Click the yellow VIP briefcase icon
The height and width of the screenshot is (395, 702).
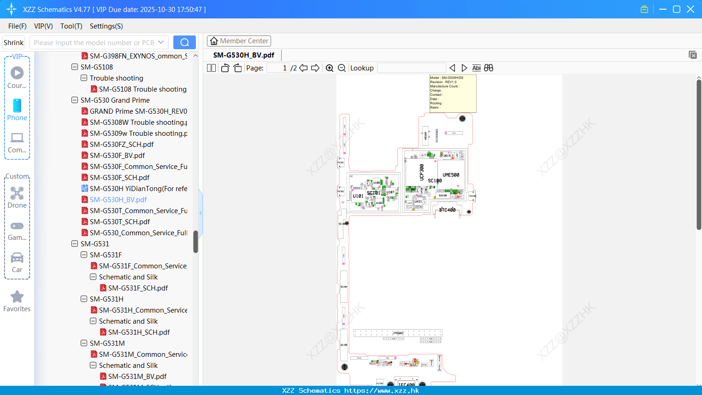(644, 9)
